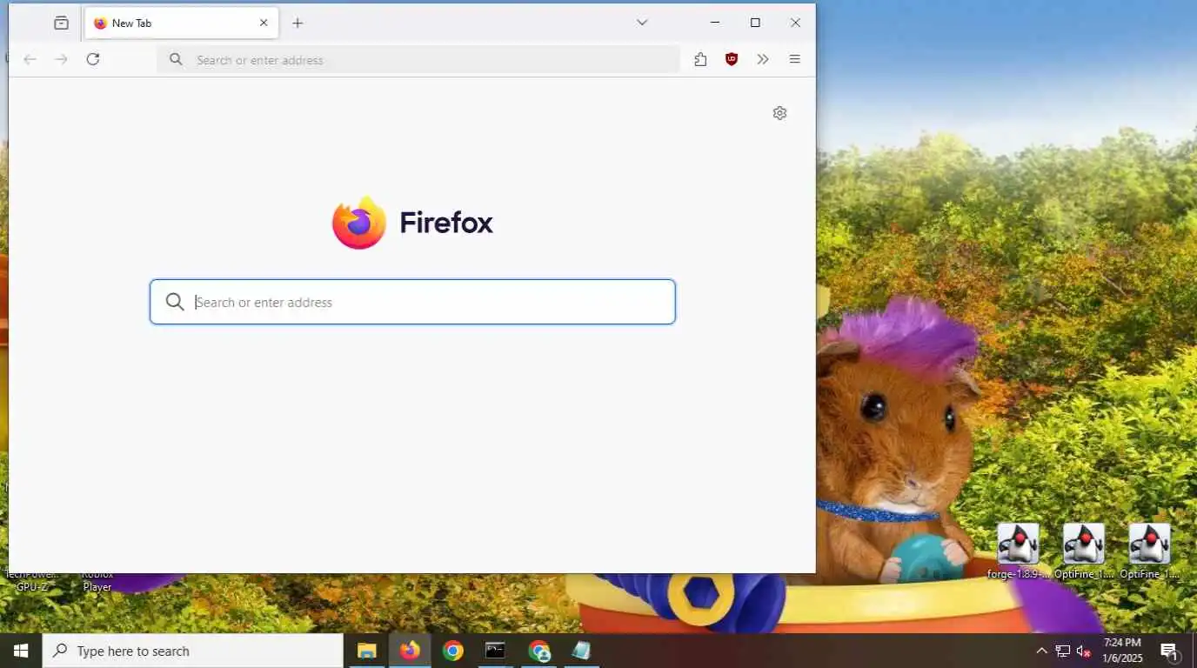Viewport: 1197px width, 668px height.
Task: Launch Google Chrome from taskbar
Action: (x=452, y=651)
